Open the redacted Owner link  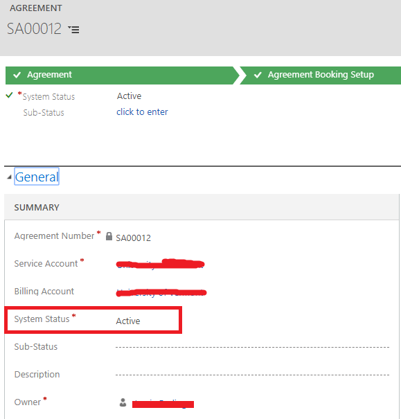(x=163, y=404)
